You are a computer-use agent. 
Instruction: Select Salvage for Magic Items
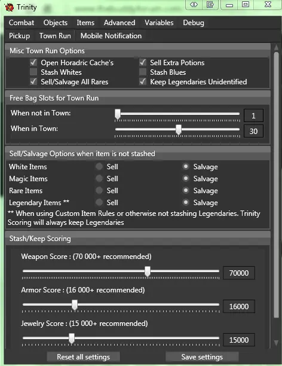coord(186,179)
